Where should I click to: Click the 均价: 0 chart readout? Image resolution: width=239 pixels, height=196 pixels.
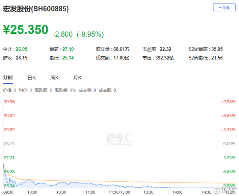click(25, 90)
